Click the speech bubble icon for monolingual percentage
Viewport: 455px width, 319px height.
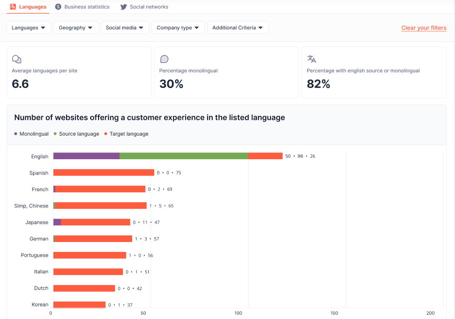164,59
